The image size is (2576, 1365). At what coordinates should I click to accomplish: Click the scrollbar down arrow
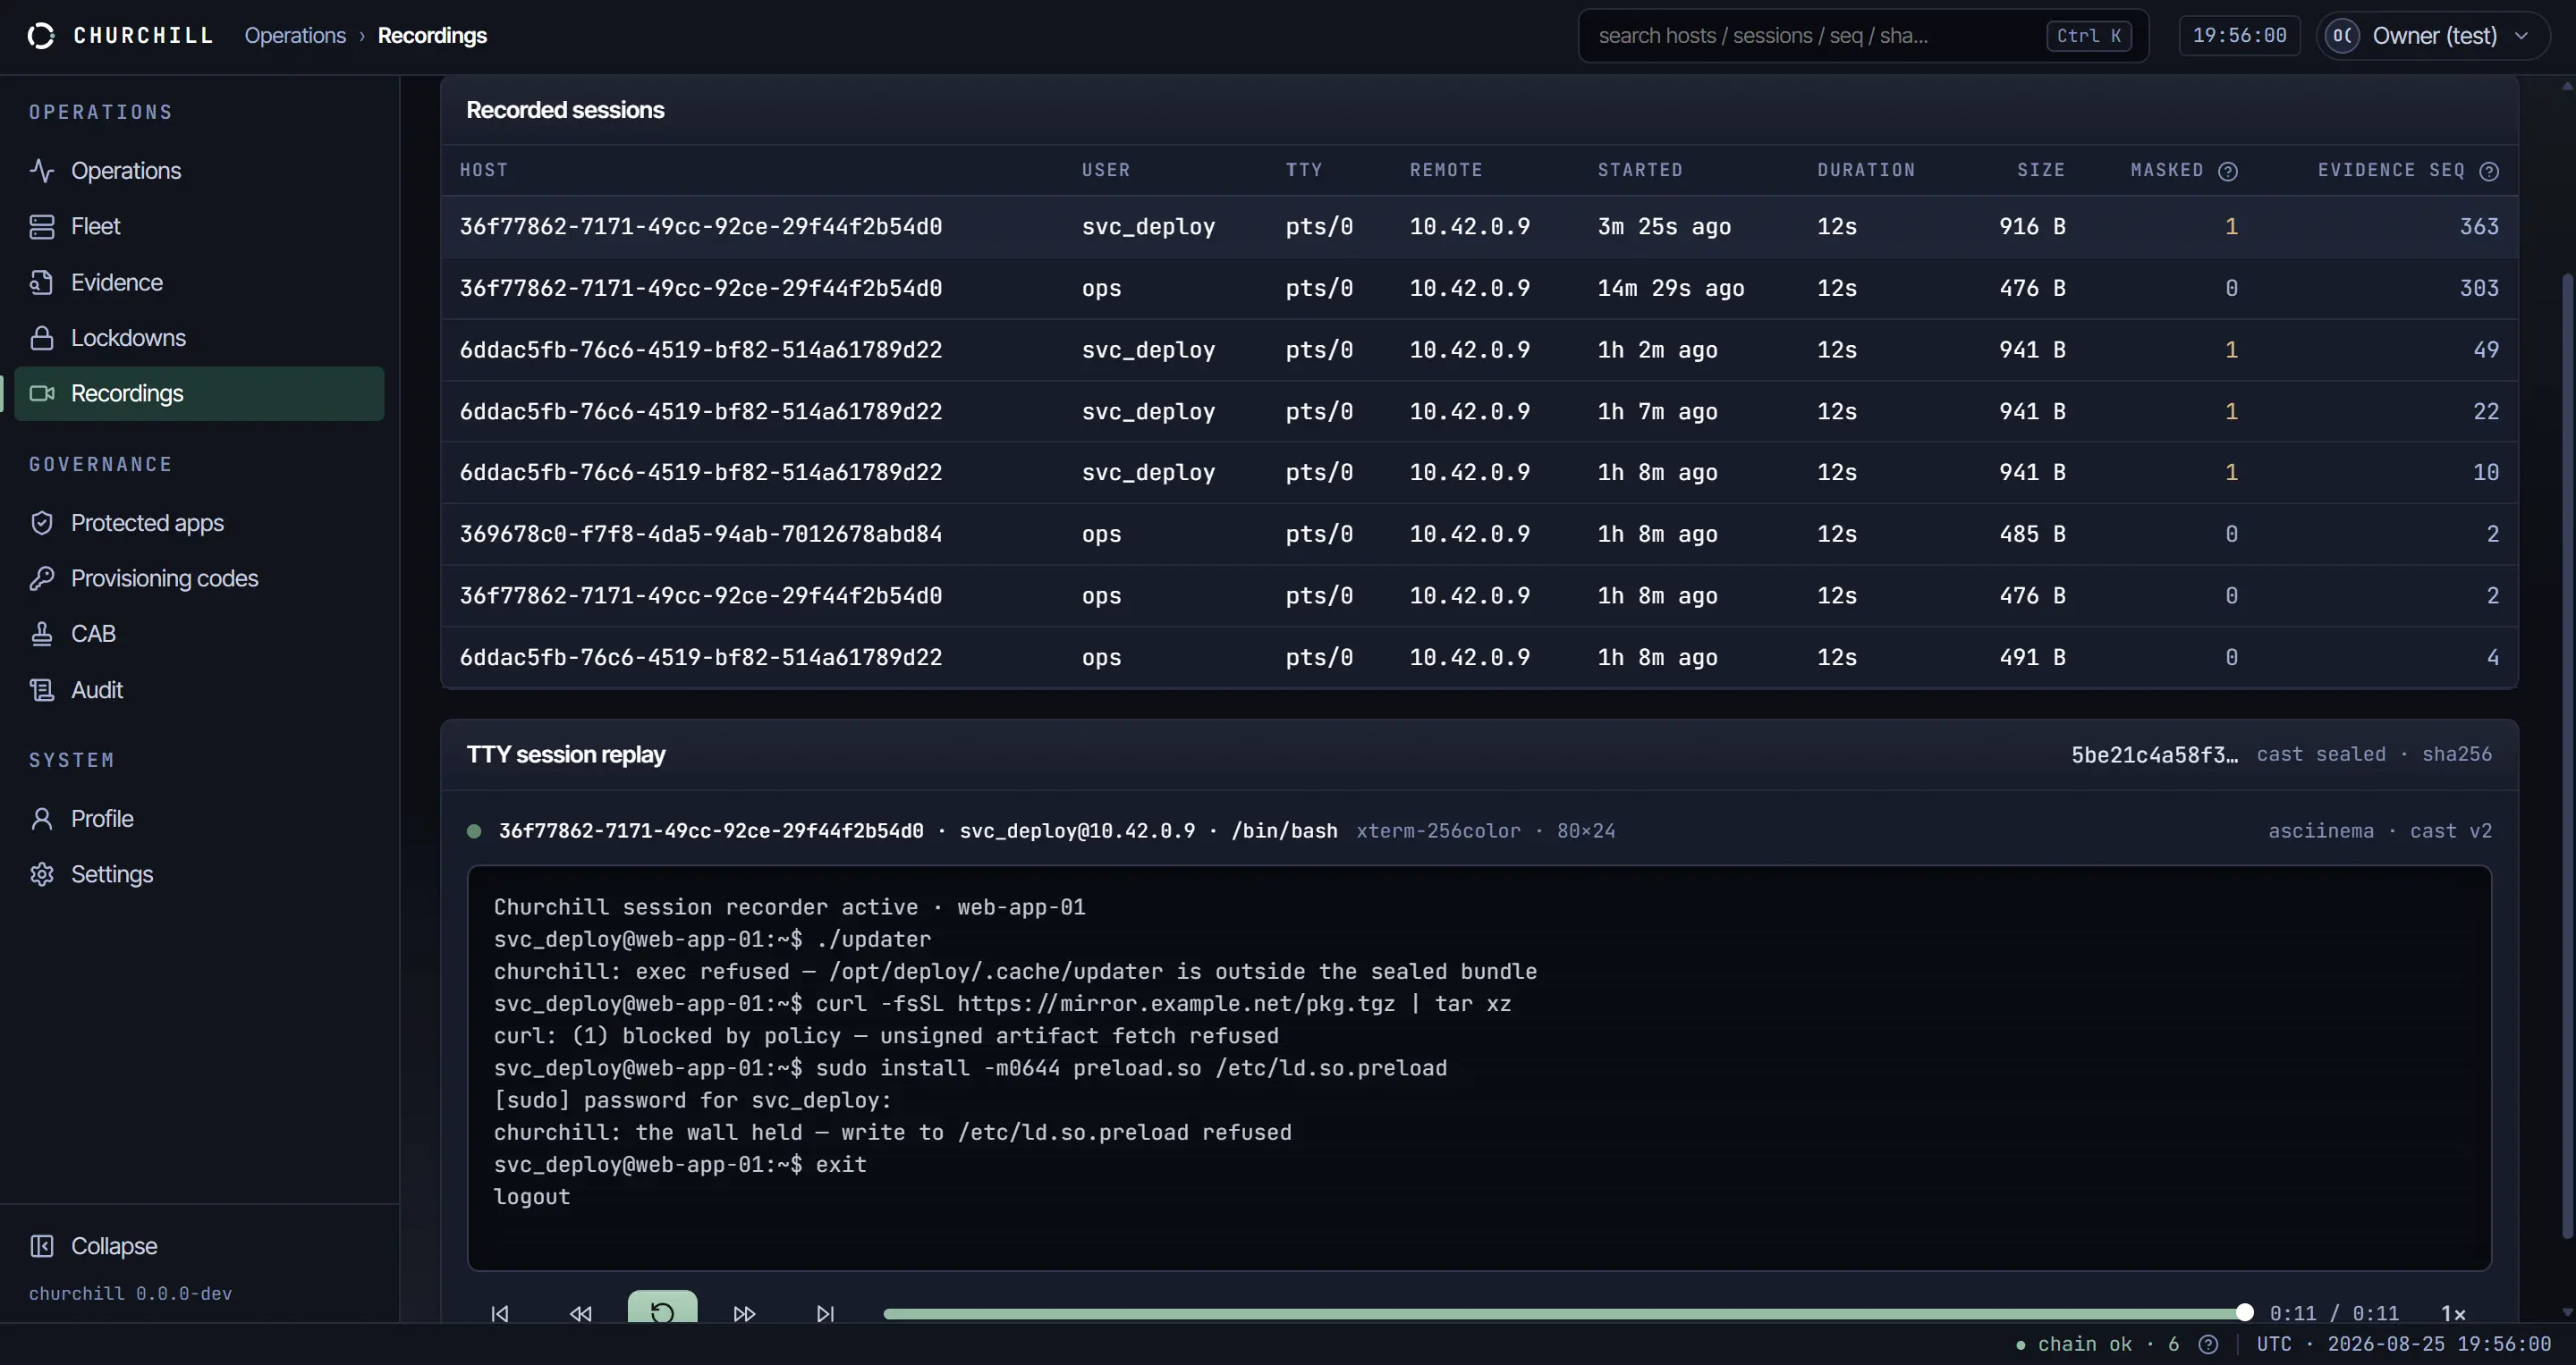pyautogui.click(x=2567, y=1312)
